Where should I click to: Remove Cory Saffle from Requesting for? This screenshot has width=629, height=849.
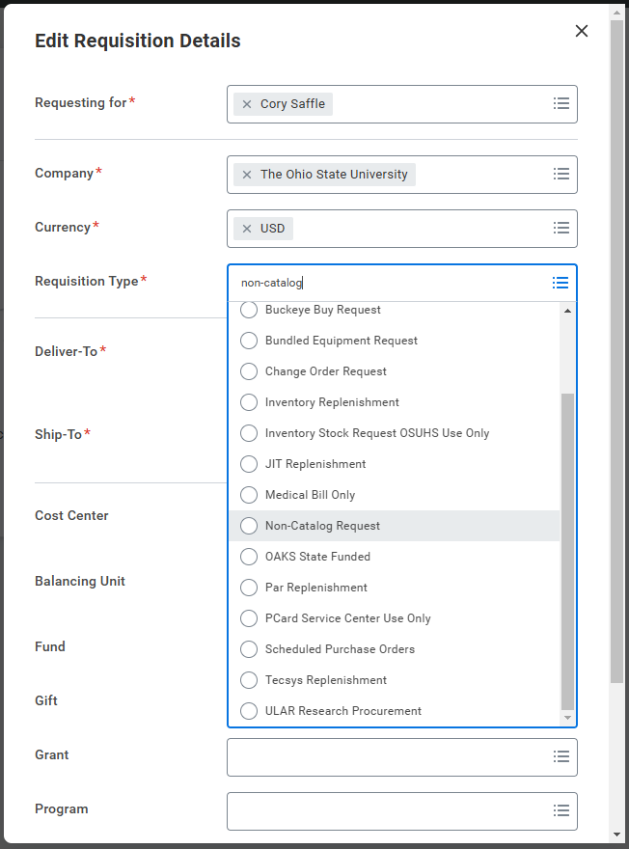pos(247,104)
